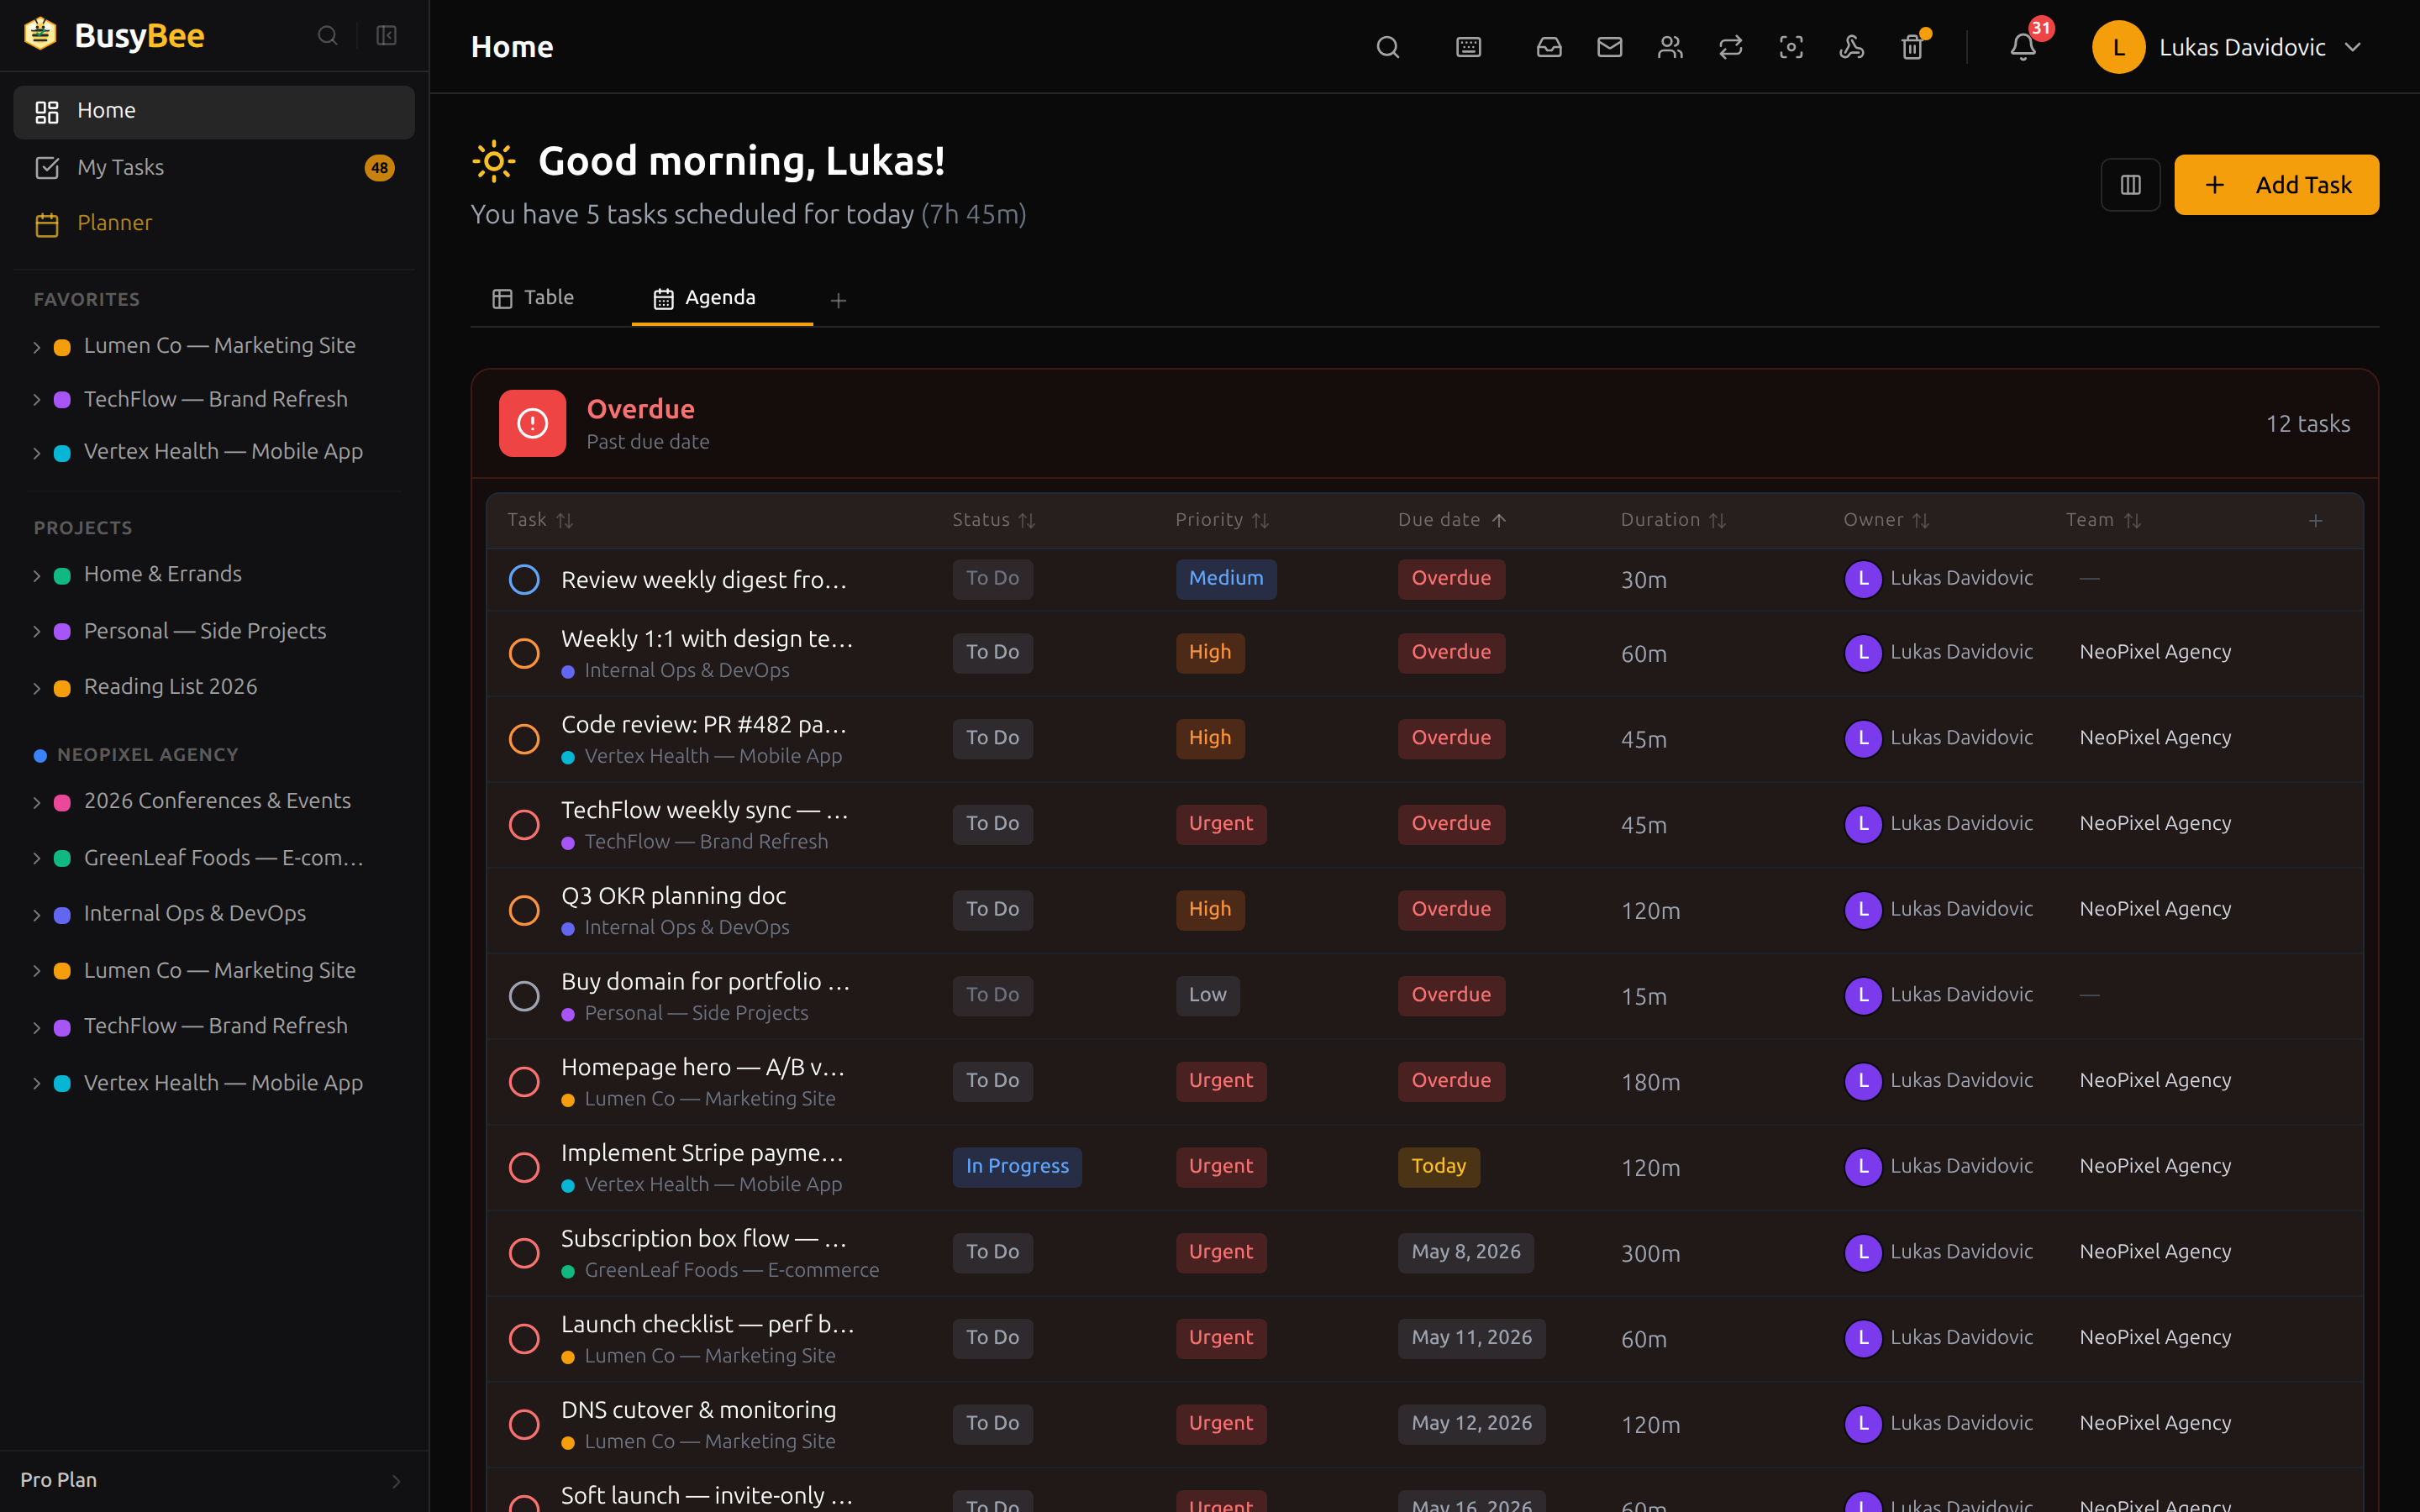Sort by Due date column header
This screenshot has width=2420, height=1512.
(x=1451, y=520)
